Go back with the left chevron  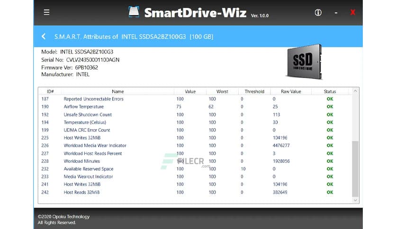(44, 36)
